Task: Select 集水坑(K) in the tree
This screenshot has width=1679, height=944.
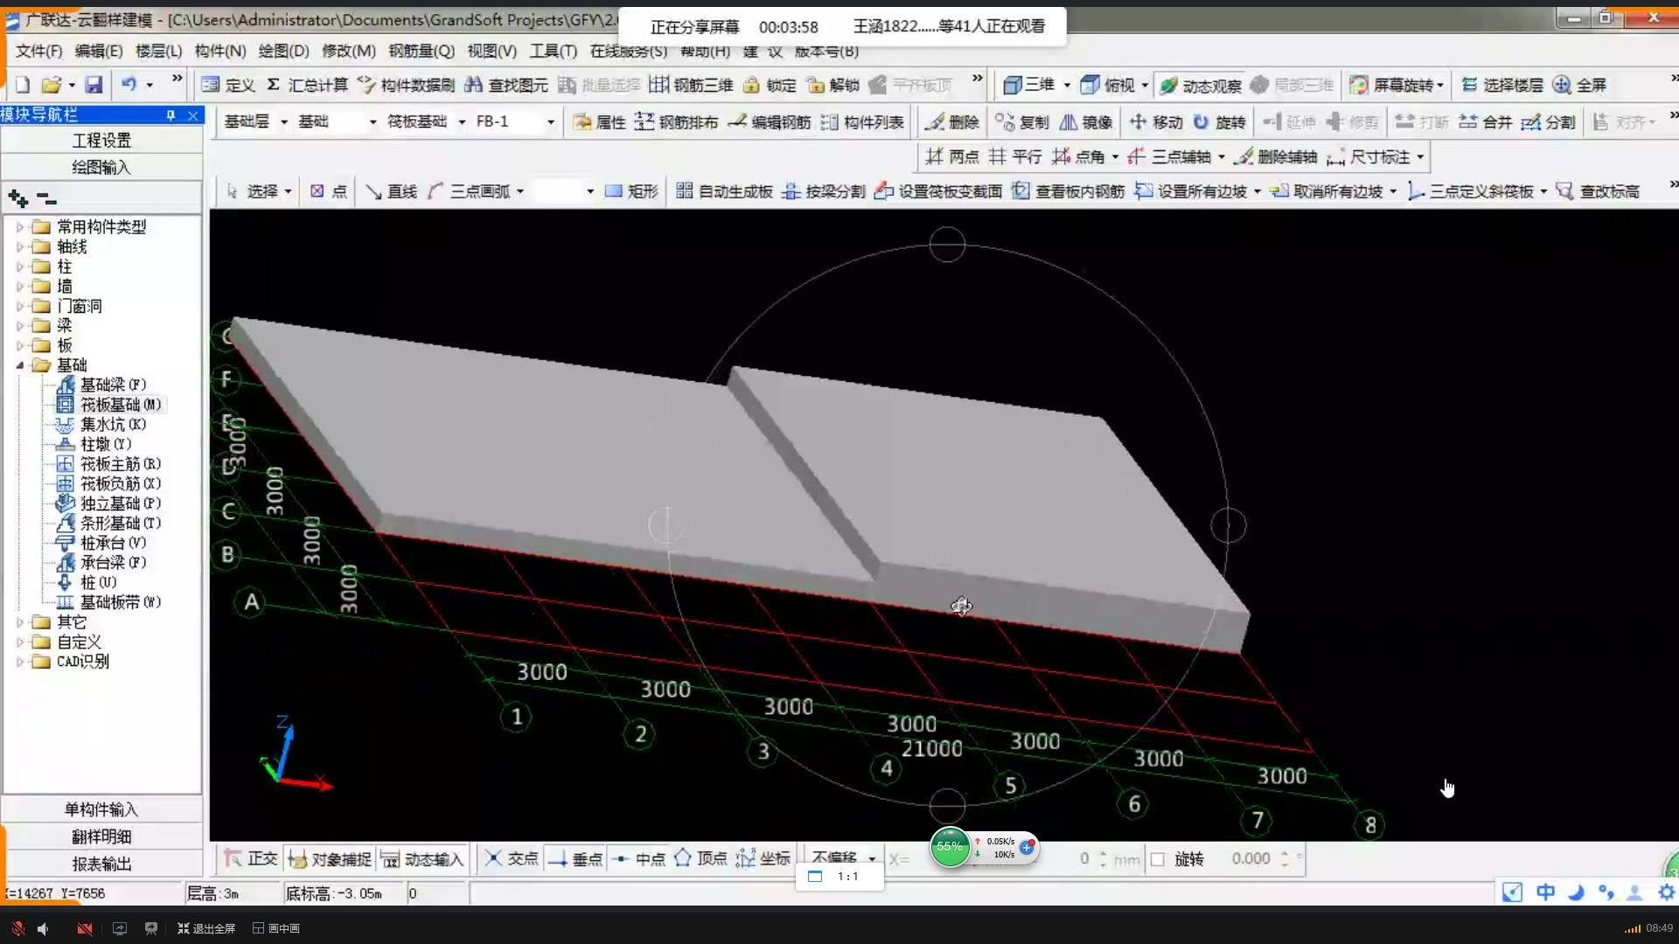Action: click(x=113, y=425)
